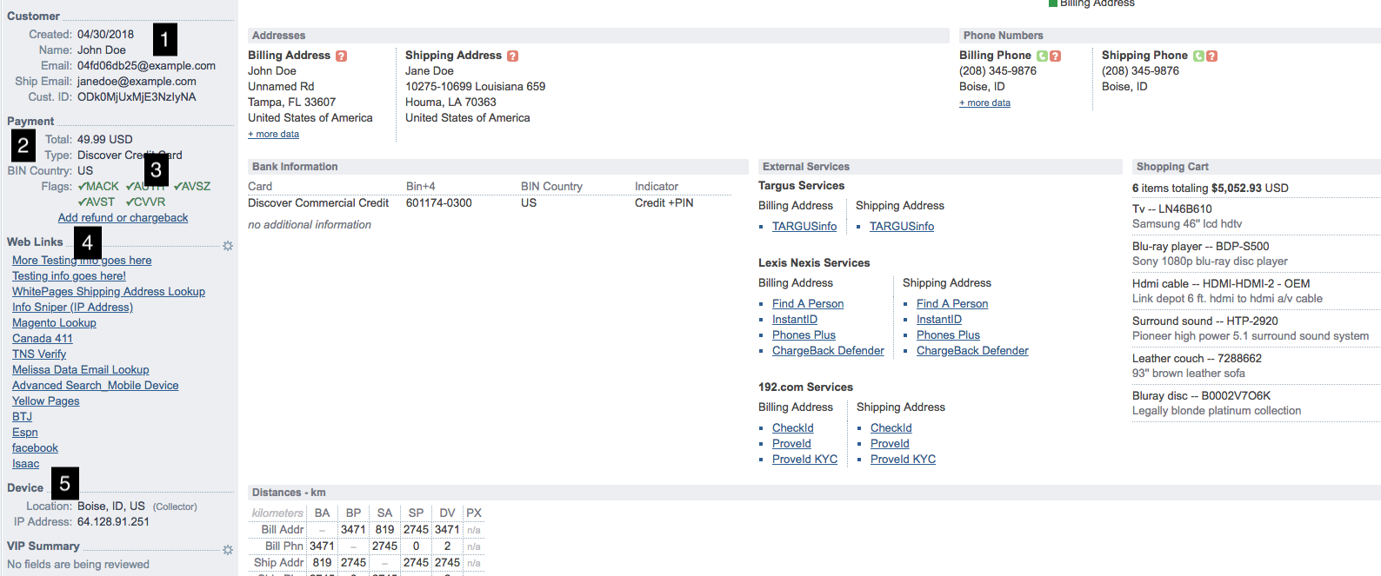Open the Yellow Pages link
This screenshot has height=576, width=1381.
coord(45,401)
